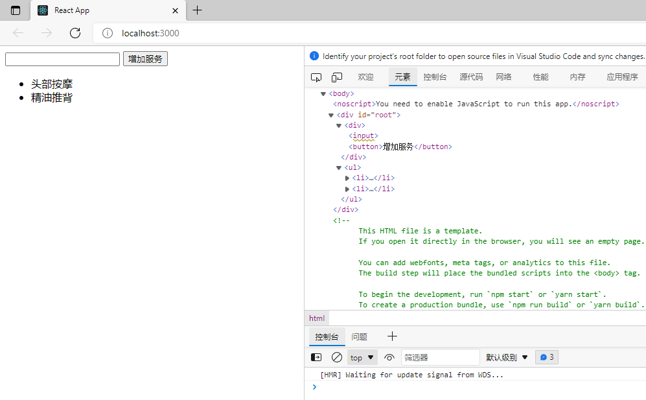Open the 欢迎 DevTools tab
The image size is (646, 400).
[365, 77]
